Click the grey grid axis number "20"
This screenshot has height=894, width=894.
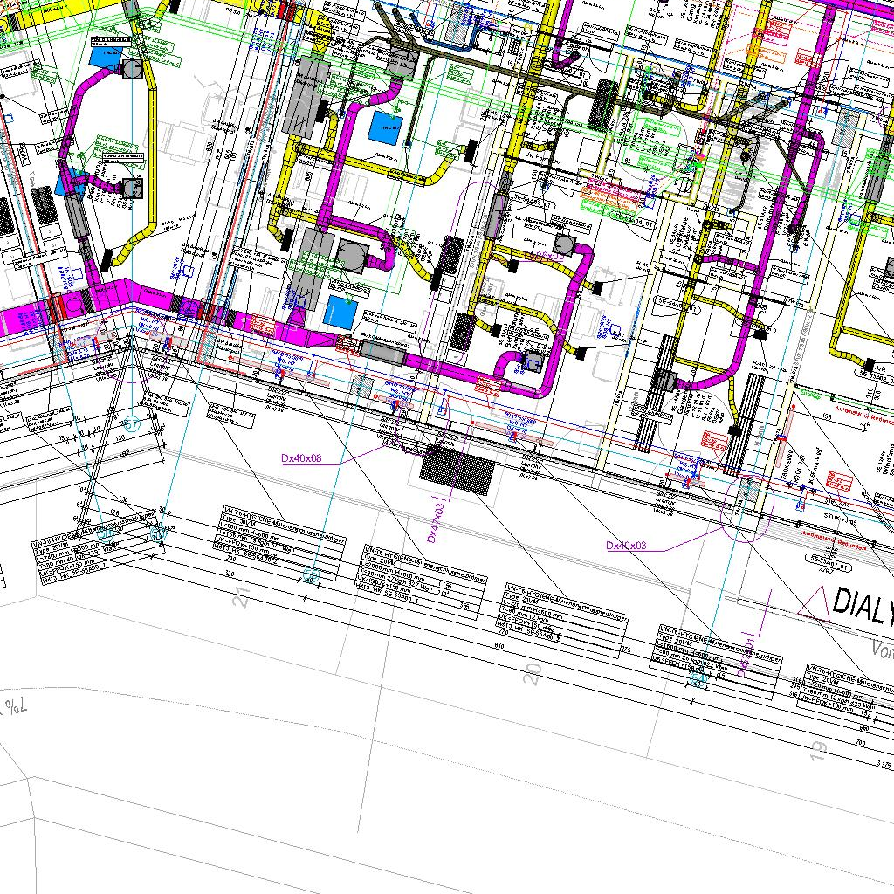tap(532, 675)
